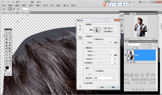Click the radius value field 24.9
The height and width of the screenshot is (95, 162).
click(111, 42)
